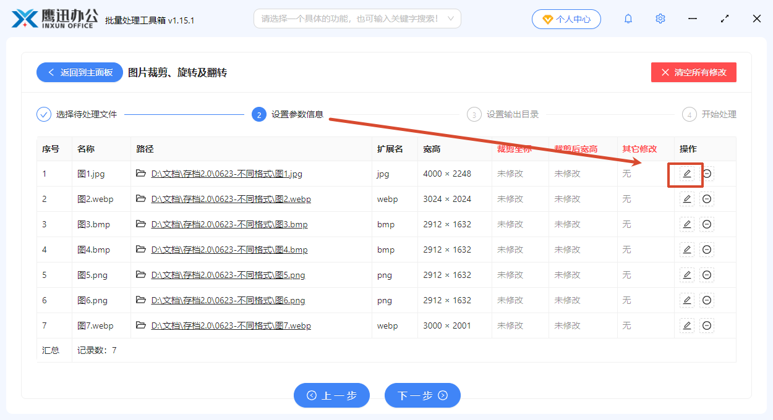Edit the 图3.bmp row with pencil icon
Screen dimensions: 773x420
coord(686,224)
